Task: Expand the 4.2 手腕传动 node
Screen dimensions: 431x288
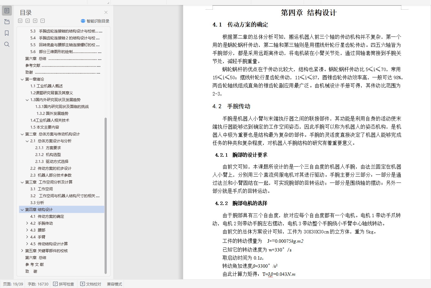Action: (27, 223)
